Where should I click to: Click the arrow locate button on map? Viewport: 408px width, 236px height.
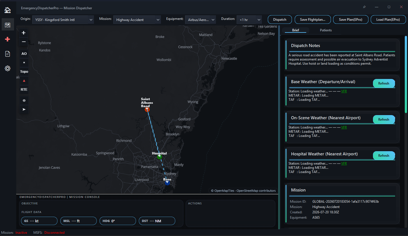tap(24, 109)
